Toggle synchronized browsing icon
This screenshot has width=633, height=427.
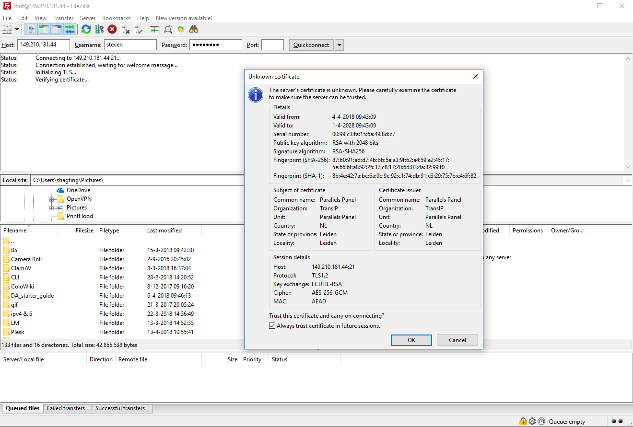(x=181, y=29)
